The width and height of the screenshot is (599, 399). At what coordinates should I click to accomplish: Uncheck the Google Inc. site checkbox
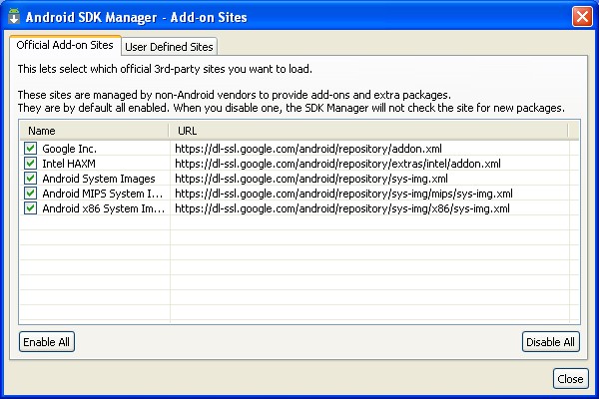coord(30,149)
